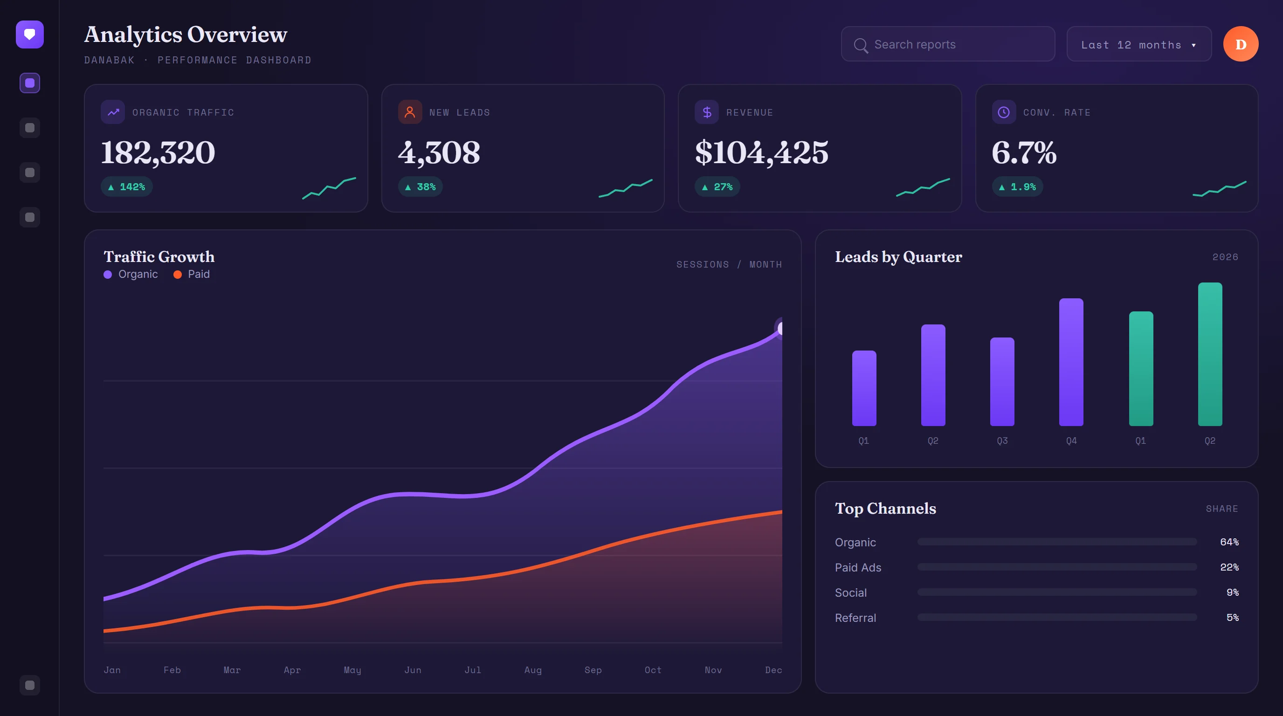1283x716 pixels.
Task: Click the purple shield logo icon
Action: click(x=30, y=34)
